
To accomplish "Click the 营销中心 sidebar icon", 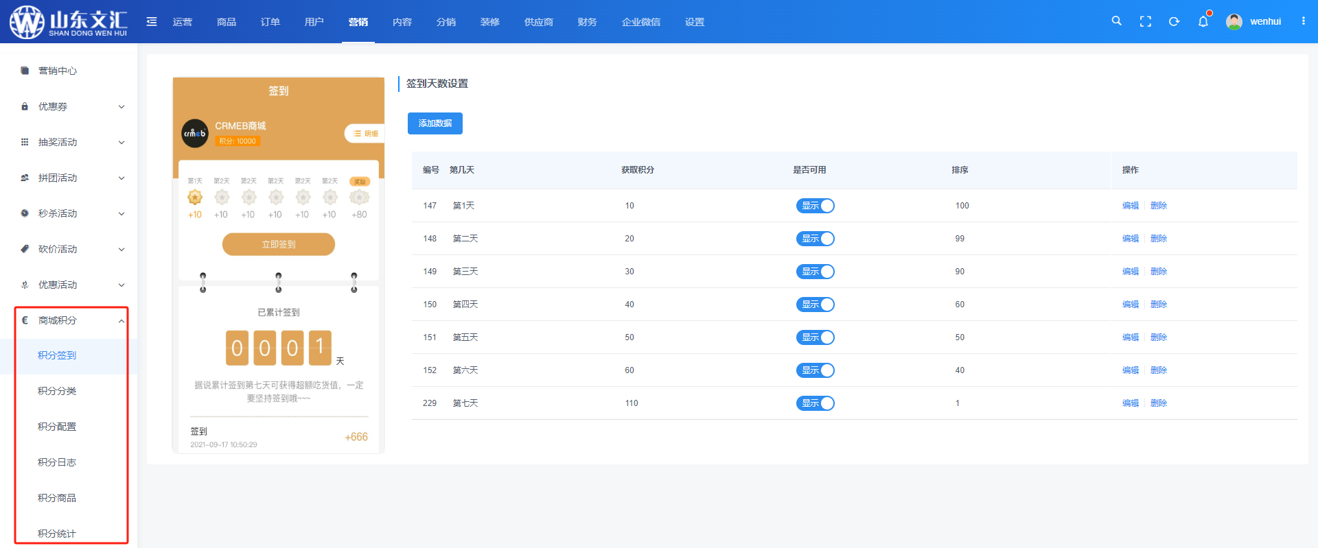I will (x=25, y=71).
